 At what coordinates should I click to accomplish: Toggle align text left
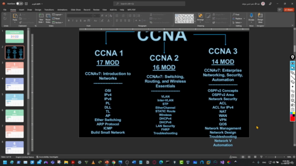pyautogui.click(x=117, y=20)
